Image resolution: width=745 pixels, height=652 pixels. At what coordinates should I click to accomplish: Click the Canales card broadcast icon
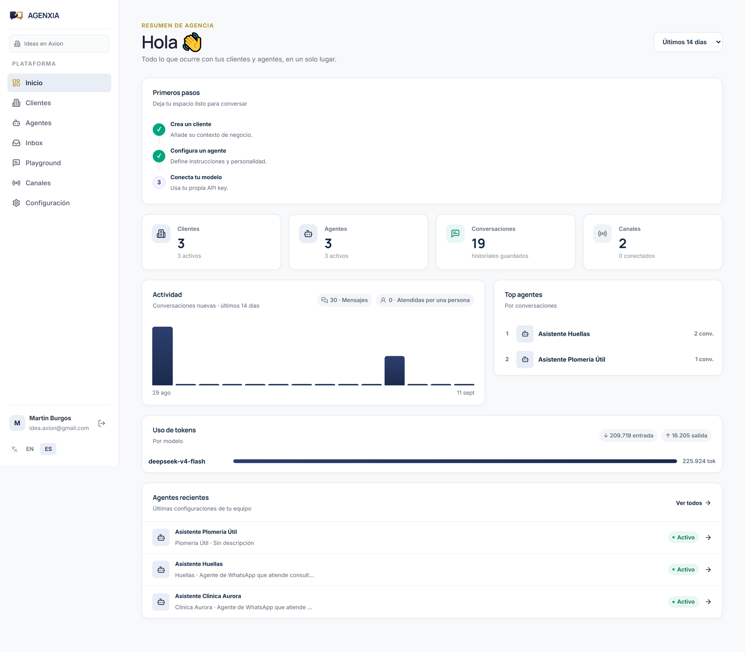(602, 234)
